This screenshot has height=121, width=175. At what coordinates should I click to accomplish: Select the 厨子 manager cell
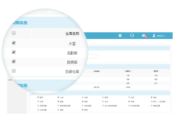[156, 83]
